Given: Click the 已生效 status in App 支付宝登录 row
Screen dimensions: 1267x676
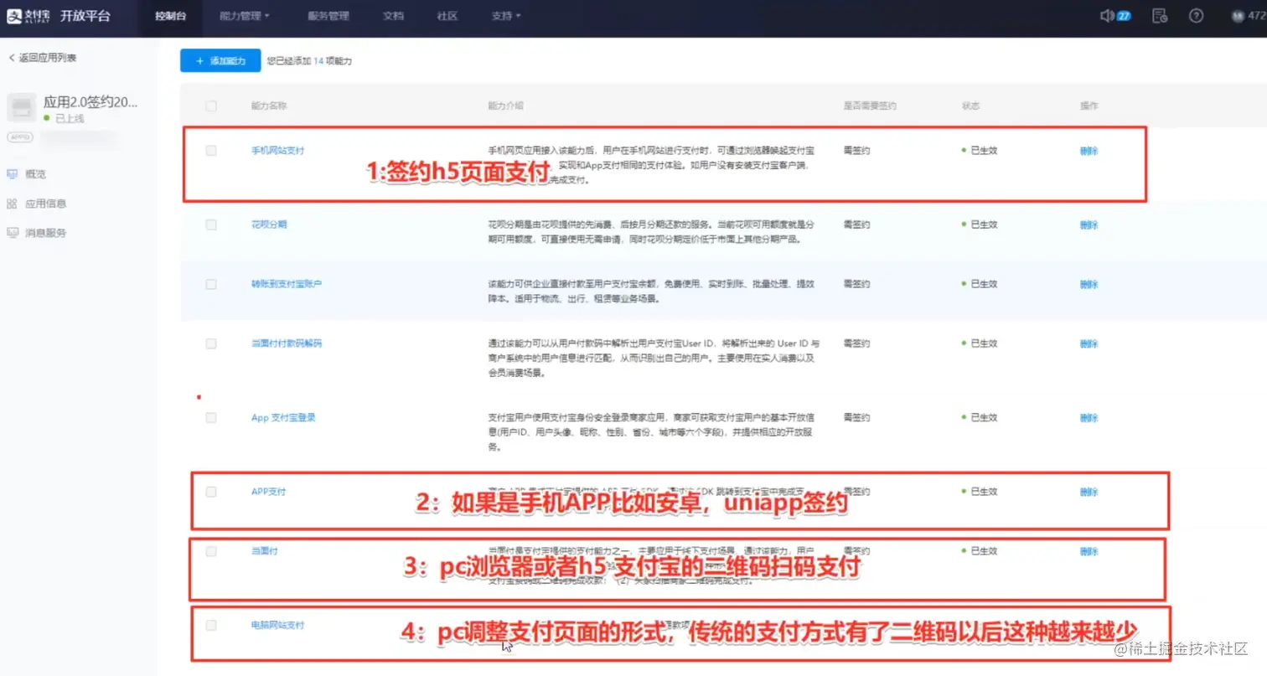Looking at the screenshot, I should tap(980, 417).
